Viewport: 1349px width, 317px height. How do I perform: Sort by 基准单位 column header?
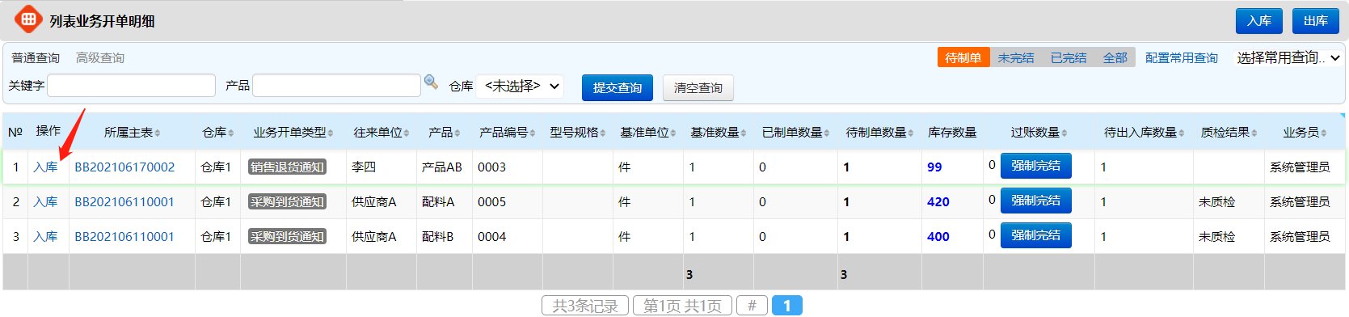(647, 132)
